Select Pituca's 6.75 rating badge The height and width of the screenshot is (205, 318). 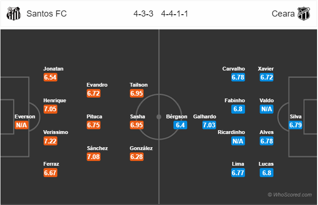tap(93, 125)
